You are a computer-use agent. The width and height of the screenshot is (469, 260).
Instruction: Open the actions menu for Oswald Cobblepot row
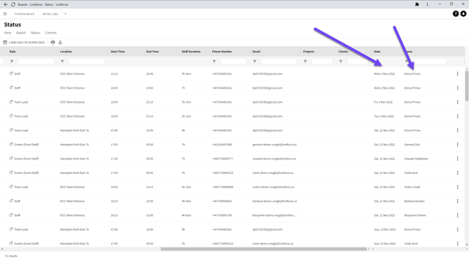click(x=457, y=159)
